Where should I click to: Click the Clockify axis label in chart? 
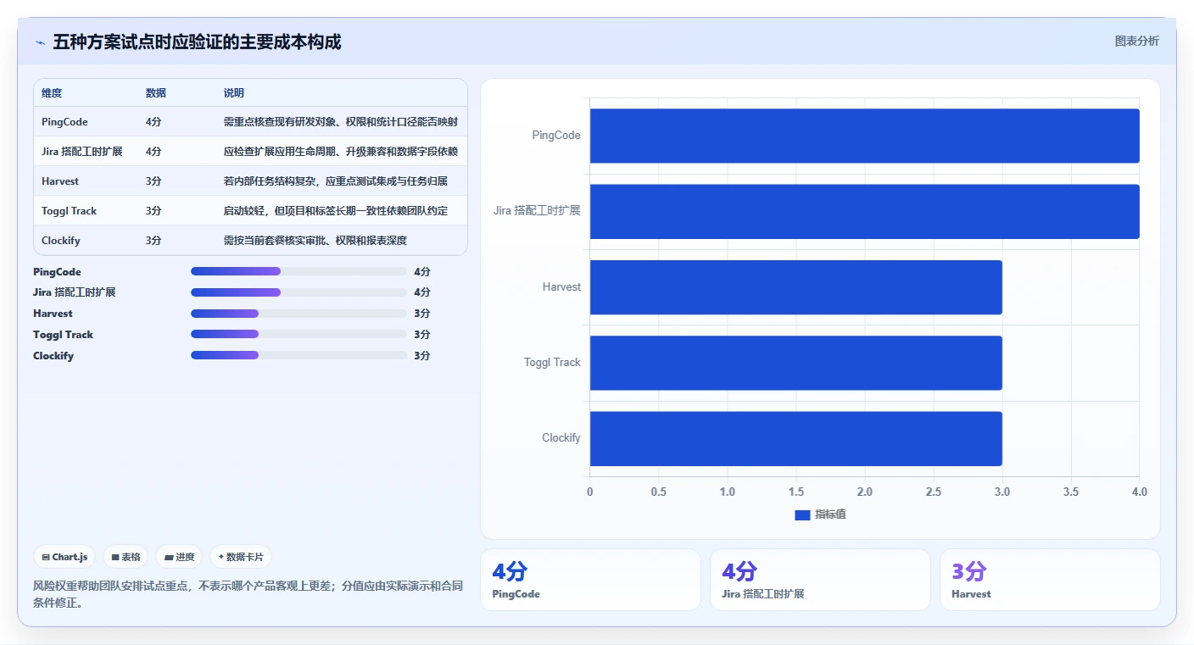point(561,438)
